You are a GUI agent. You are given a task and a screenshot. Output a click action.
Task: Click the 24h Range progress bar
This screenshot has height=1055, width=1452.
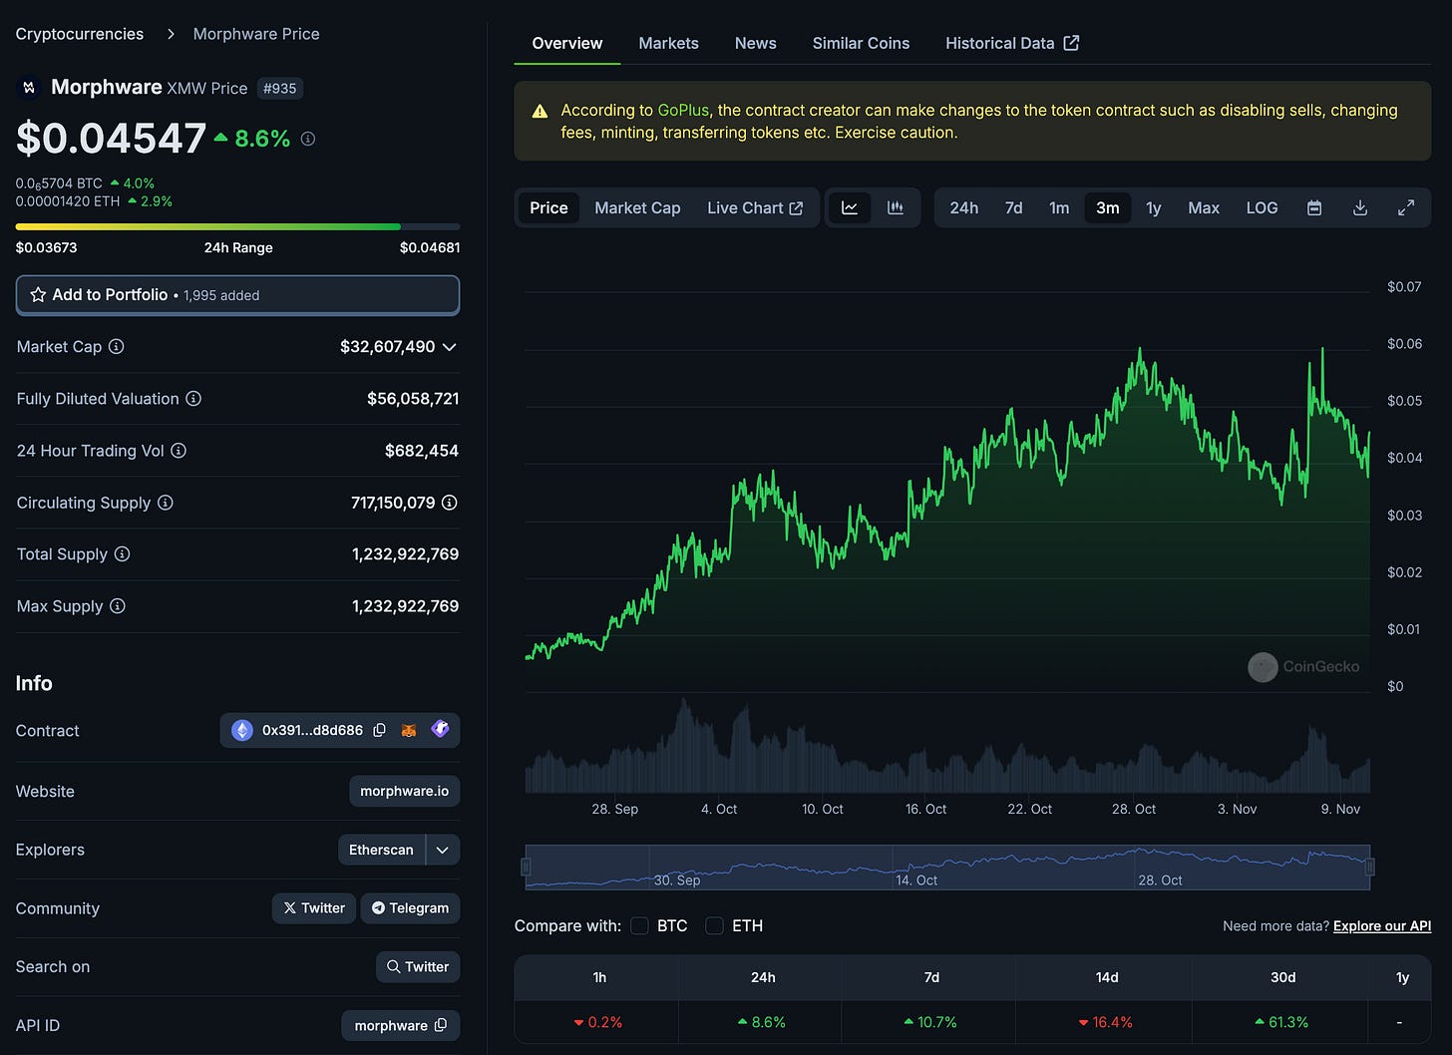[x=237, y=227]
